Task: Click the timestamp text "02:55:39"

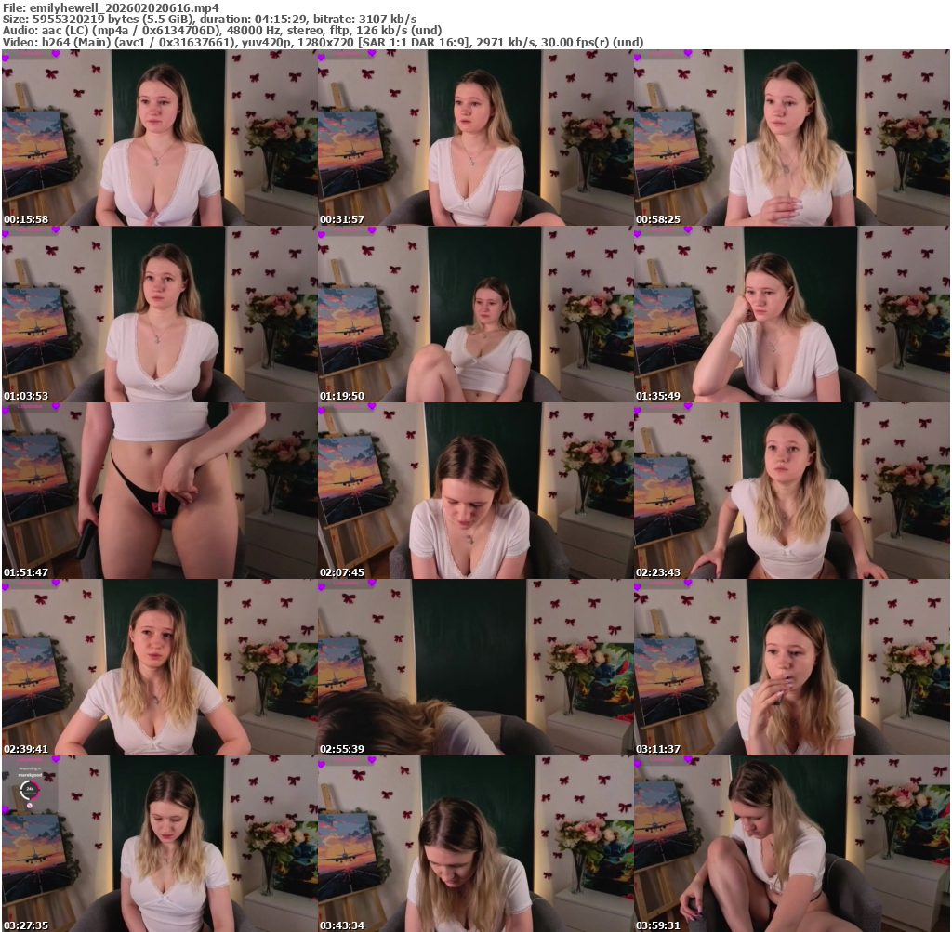Action: (342, 749)
